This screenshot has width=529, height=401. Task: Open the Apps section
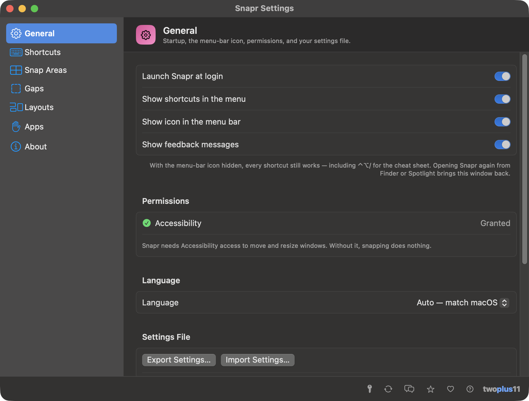point(62,126)
